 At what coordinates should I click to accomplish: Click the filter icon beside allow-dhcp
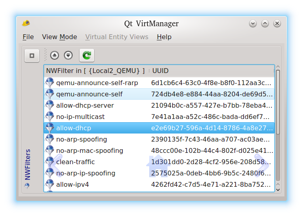point(50,128)
